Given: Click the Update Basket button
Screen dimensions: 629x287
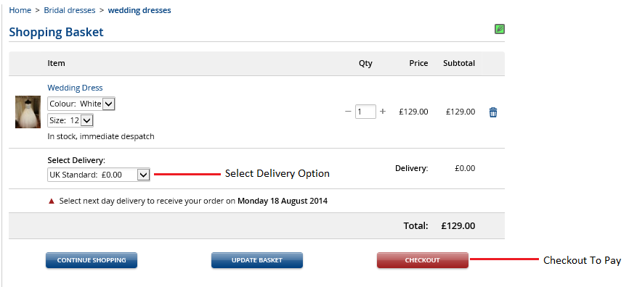Looking at the screenshot, I should click(x=257, y=260).
